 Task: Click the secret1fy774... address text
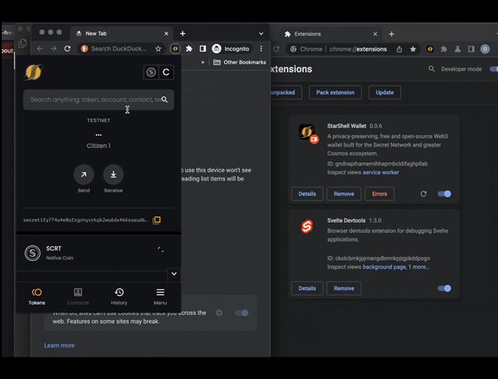[85, 220]
